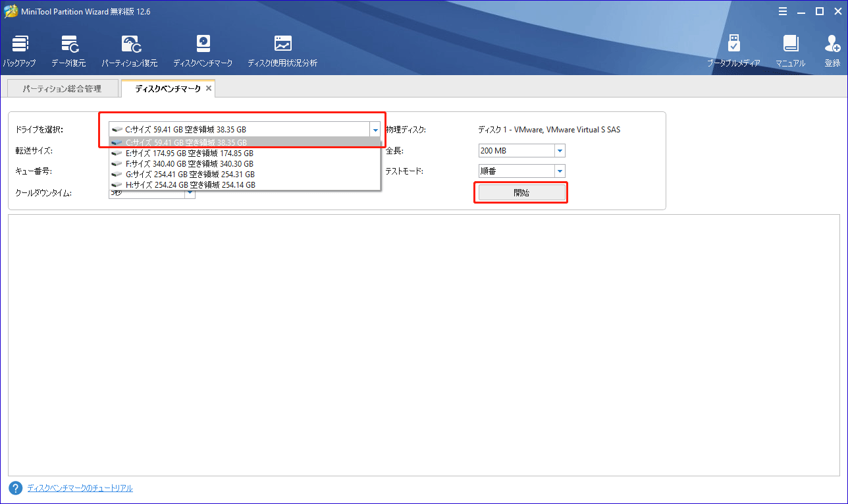Open the 全長 200 MB dropdown
848x504 pixels.
tap(559, 150)
